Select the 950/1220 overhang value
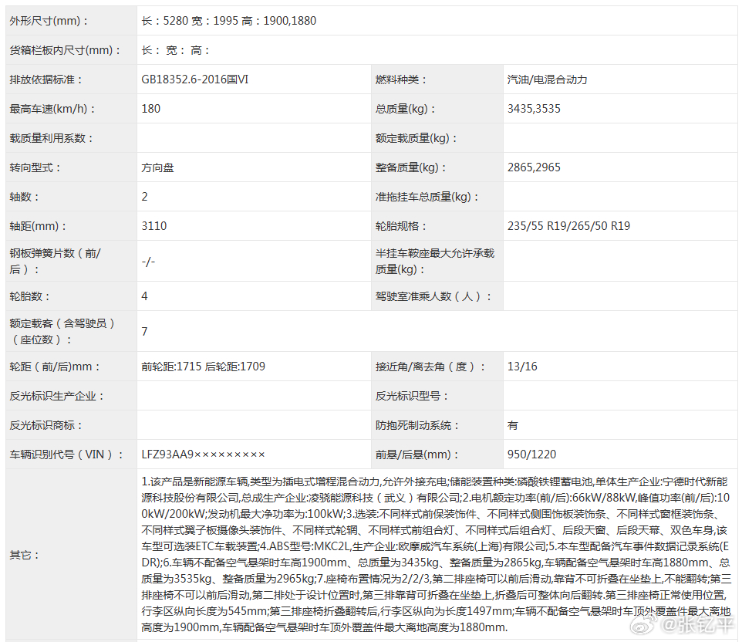This screenshot has width=742, height=642. pos(532,454)
